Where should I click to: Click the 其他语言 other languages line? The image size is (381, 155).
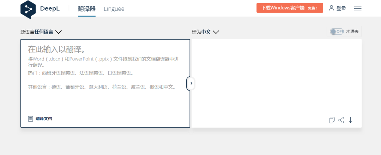[x=102, y=87]
